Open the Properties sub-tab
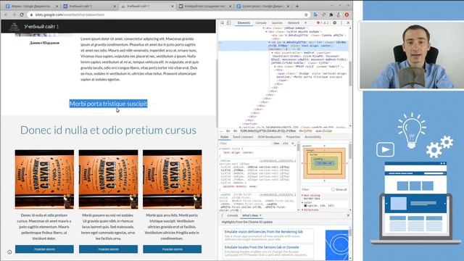Viewport: 464px width, 261px height. pos(293,137)
